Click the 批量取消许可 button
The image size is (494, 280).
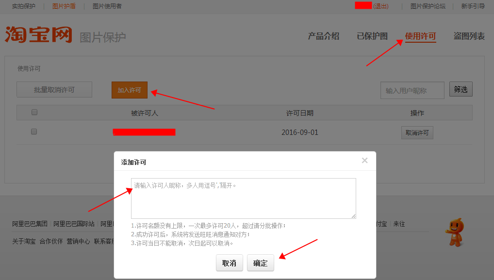(x=54, y=89)
